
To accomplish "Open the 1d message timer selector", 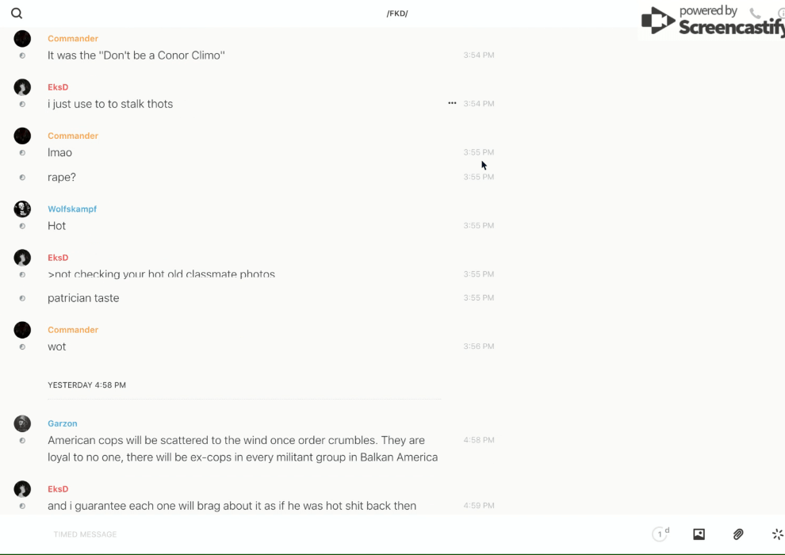I will pyautogui.click(x=660, y=534).
